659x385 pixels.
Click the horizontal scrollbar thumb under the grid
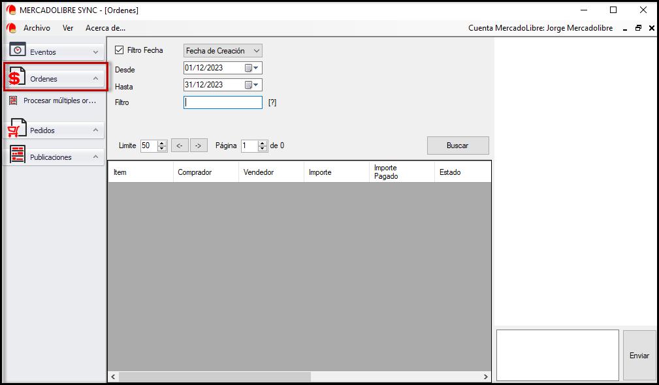(214, 377)
